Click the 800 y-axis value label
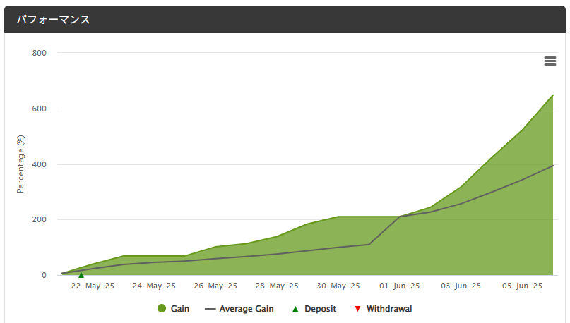Image resolution: width=570 pixels, height=323 pixels. [40, 53]
